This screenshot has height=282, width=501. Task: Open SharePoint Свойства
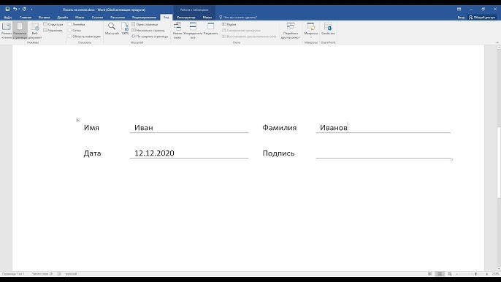(x=328, y=28)
